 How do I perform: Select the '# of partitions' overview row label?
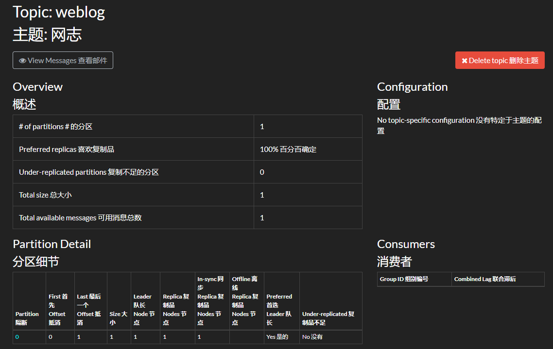pos(55,127)
